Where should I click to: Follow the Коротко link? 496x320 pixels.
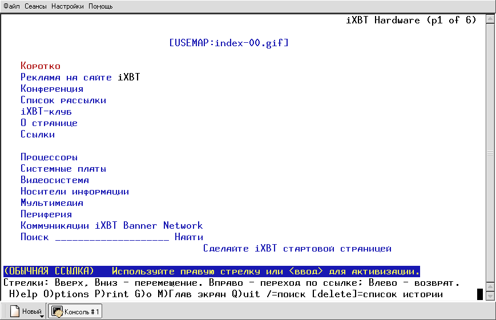pyautogui.click(x=40, y=66)
